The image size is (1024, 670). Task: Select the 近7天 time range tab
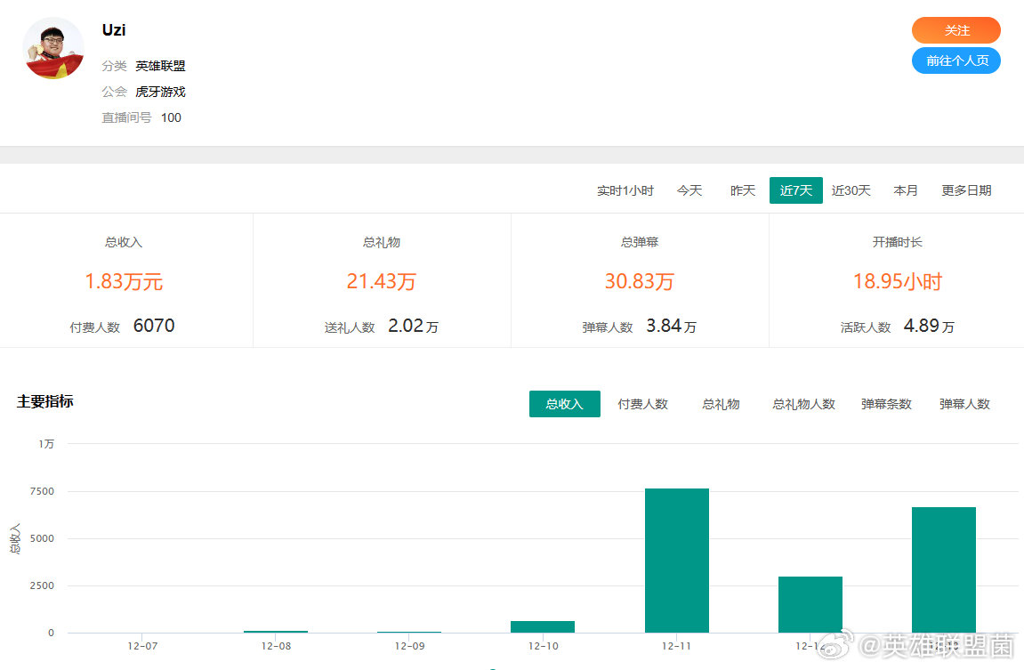(x=796, y=190)
